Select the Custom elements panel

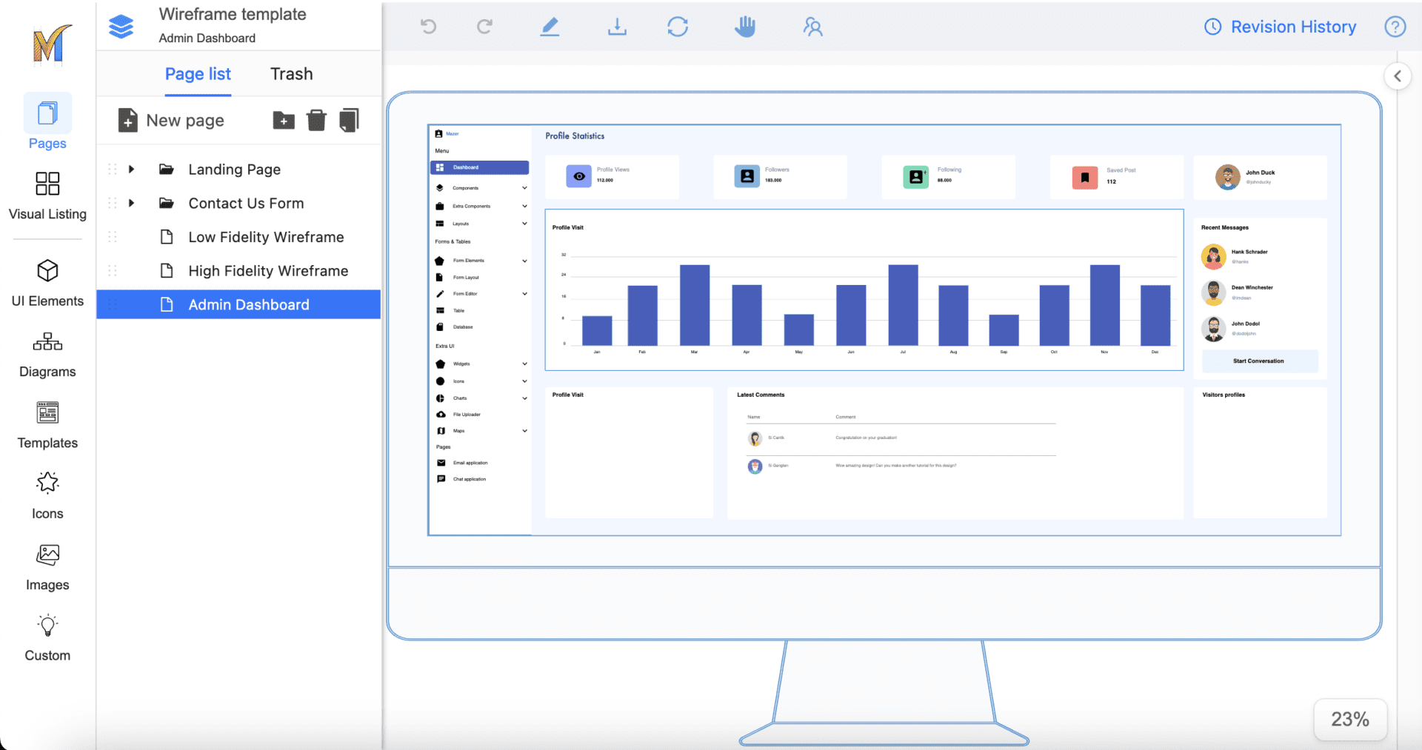[47, 637]
